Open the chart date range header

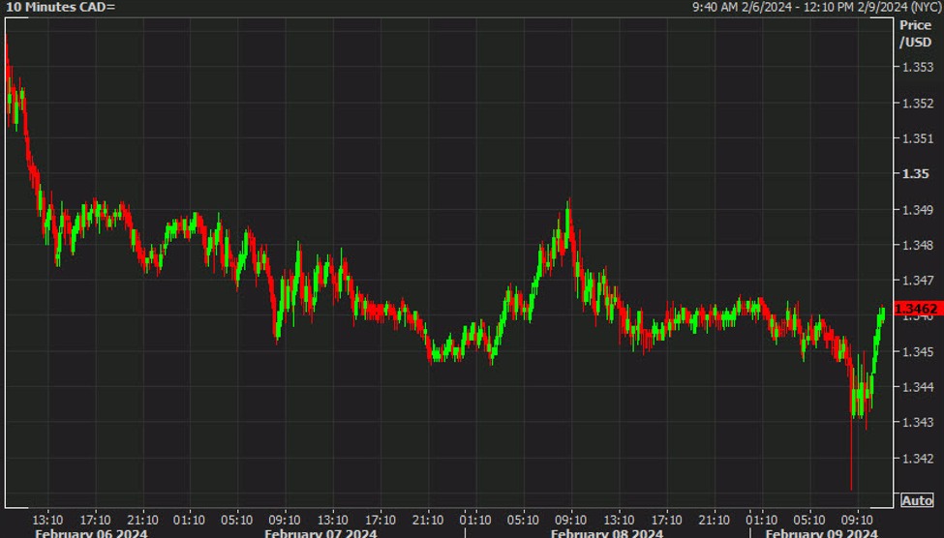tap(816, 7)
